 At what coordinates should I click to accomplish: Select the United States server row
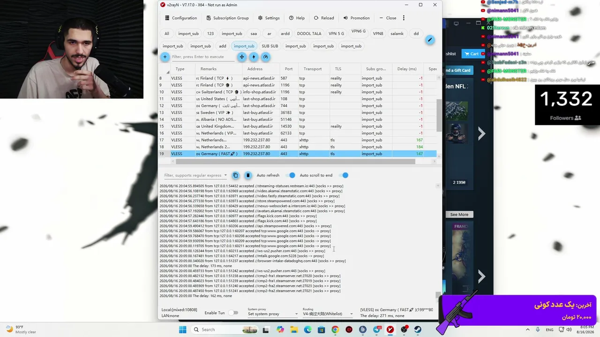point(298,99)
